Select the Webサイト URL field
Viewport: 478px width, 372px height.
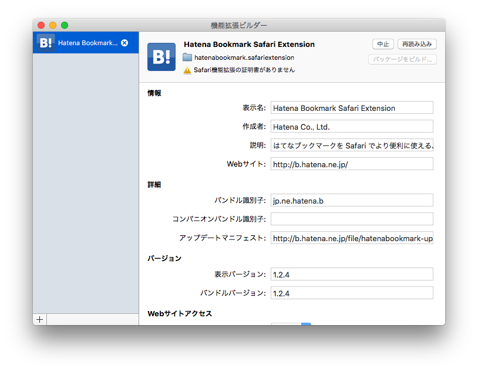click(x=351, y=164)
